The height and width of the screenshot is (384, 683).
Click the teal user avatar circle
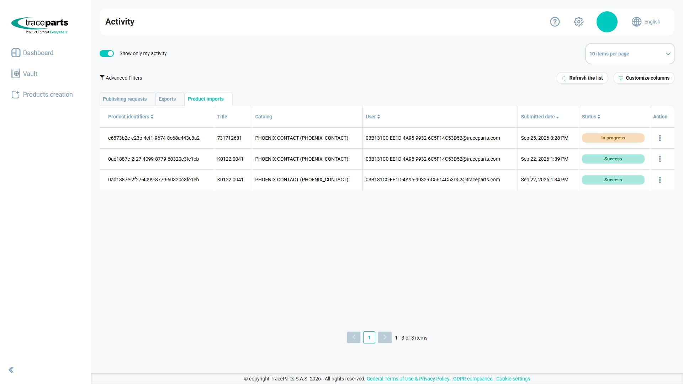coord(607,22)
